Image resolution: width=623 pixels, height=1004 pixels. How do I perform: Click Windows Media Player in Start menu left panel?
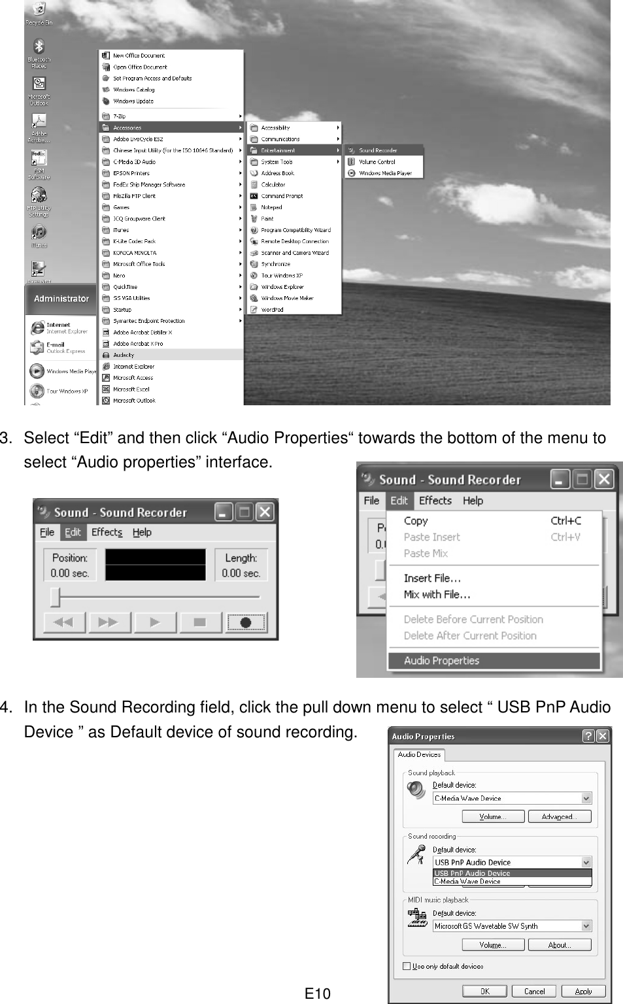click(63, 371)
